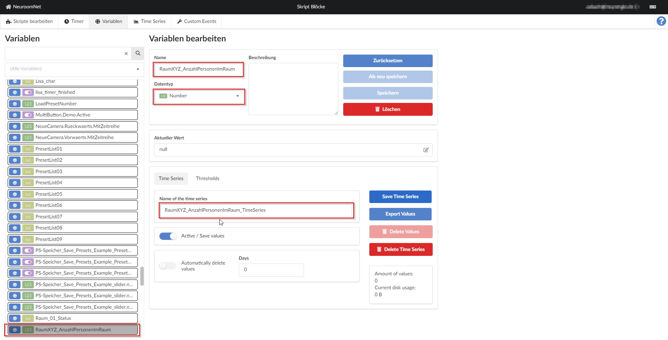Select MultiButton.Demo.Active variable row

pyautogui.click(x=73, y=115)
